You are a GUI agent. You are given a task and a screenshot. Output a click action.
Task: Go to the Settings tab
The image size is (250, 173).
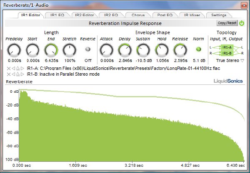tap(219, 15)
